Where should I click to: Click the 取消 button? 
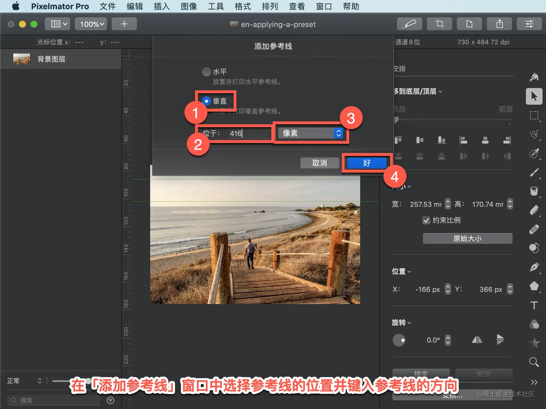[x=320, y=163]
